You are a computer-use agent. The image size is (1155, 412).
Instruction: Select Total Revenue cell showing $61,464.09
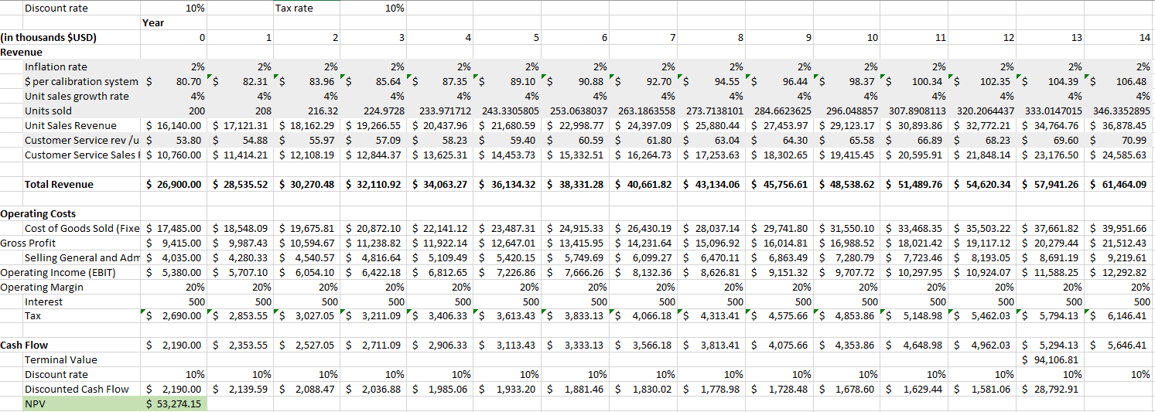(1120, 184)
